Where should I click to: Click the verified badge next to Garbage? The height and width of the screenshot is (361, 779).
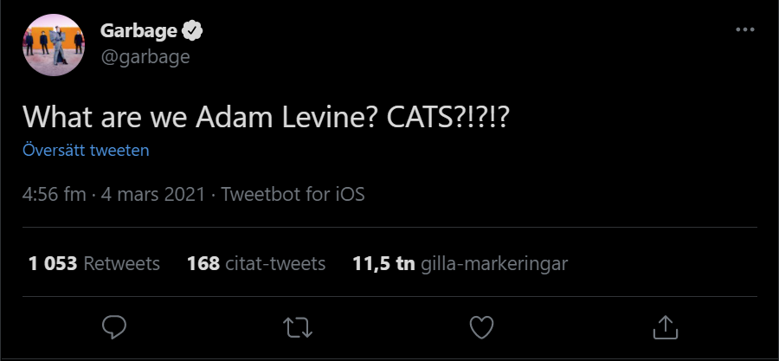click(x=192, y=31)
